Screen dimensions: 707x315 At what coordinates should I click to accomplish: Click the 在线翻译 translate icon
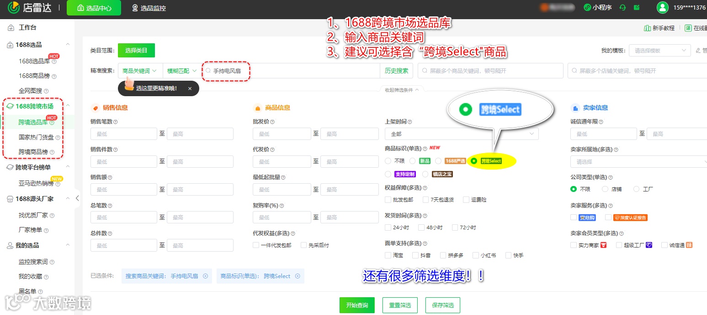pos(688,28)
